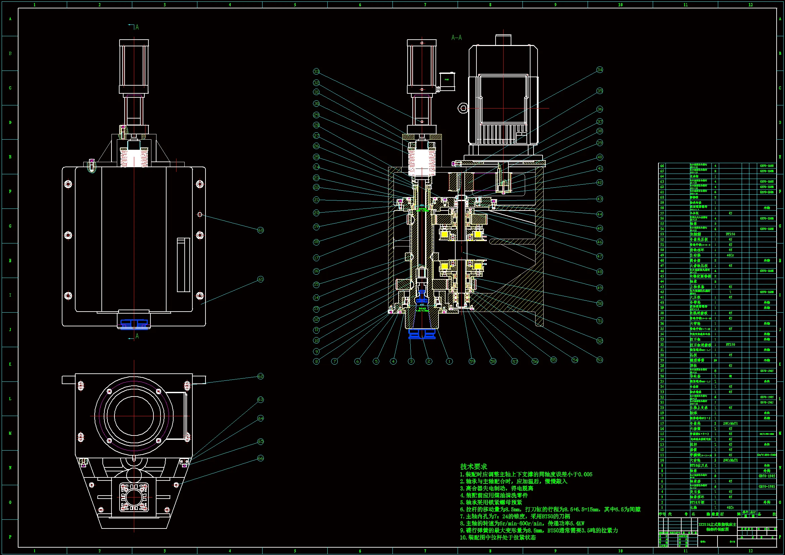Select balloon 59 below section view
The height and width of the screenshot is (555, 785).
[x=472, y=361]
